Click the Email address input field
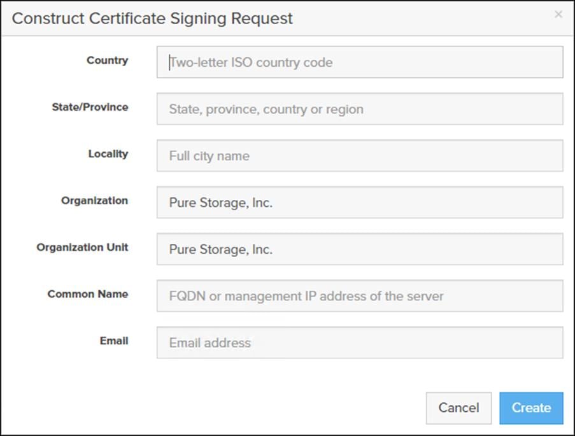The height and width of the screenshot is (436, 575). point(360,342)
